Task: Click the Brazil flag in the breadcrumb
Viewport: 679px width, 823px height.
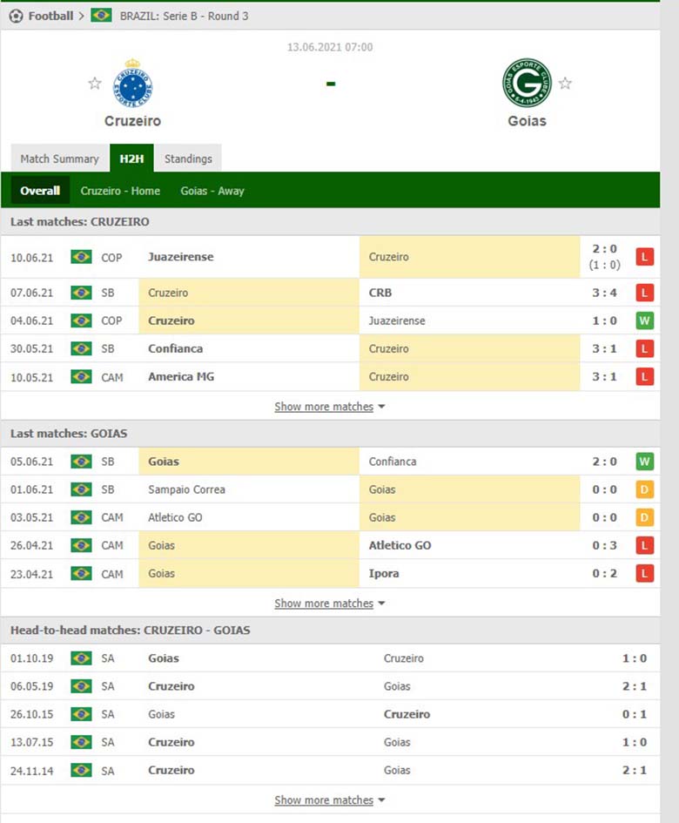Action: click(101, 16)
